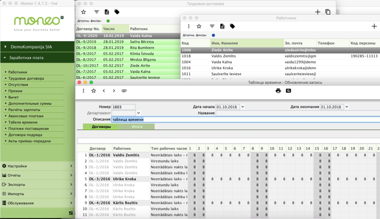Click the duplicate icon in Трудовые договора
Image resolution: width=380 pixels, height=219 pixels.
[328, 12]
